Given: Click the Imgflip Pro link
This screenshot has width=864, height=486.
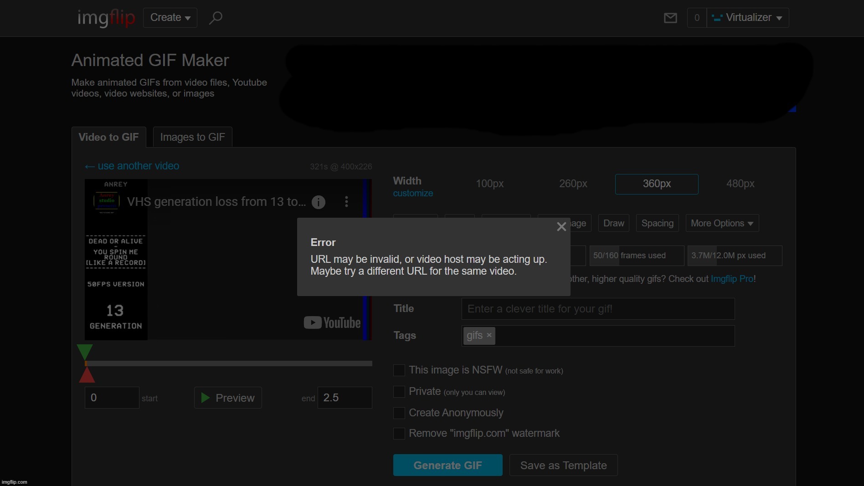Looking at the screenshot, I should pyautogui.click(x=732, y=279).
